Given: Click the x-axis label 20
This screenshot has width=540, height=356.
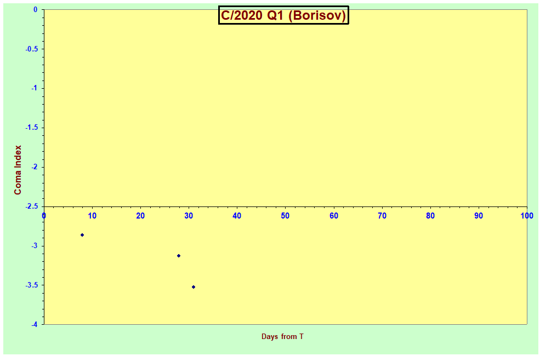Looking at the screenshot, I should [140, 216].
